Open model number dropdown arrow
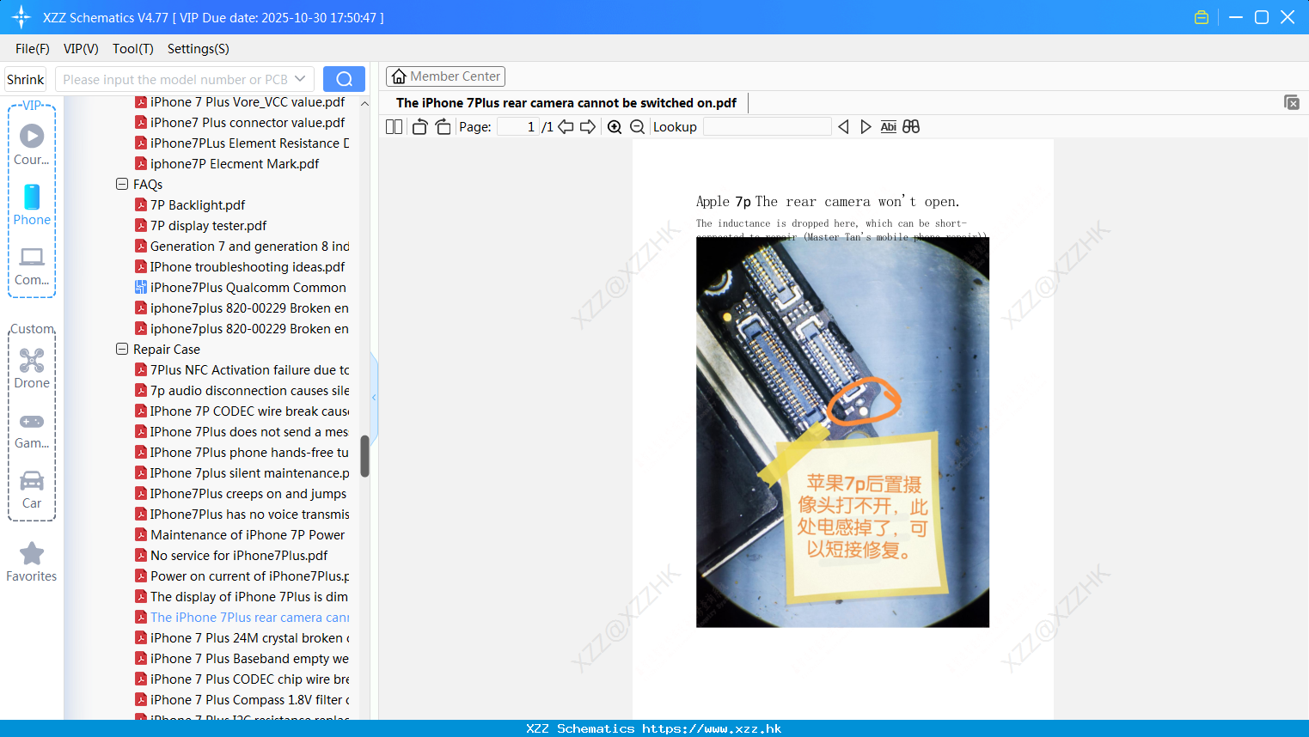The image size is (1309, 737). [300, 79]
